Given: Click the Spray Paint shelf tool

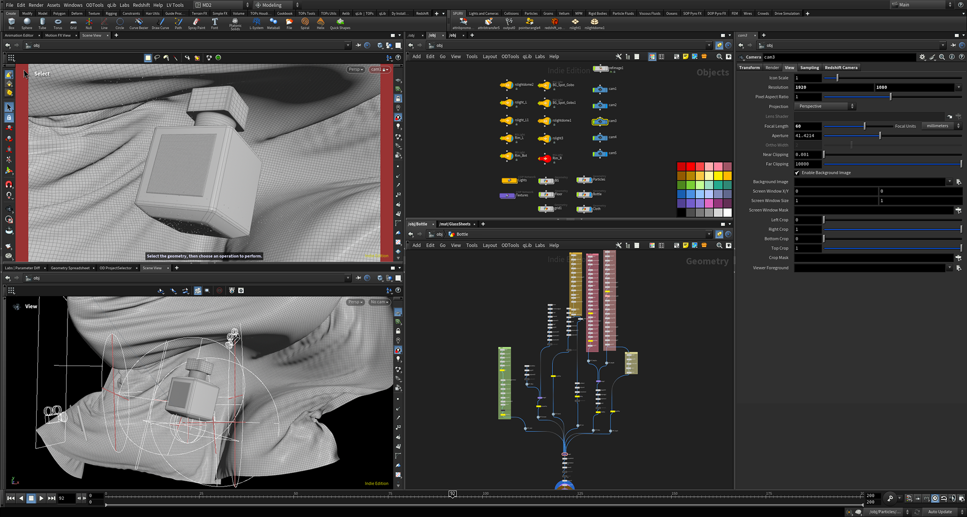Looking at the screenshot, I should point(196,23).
